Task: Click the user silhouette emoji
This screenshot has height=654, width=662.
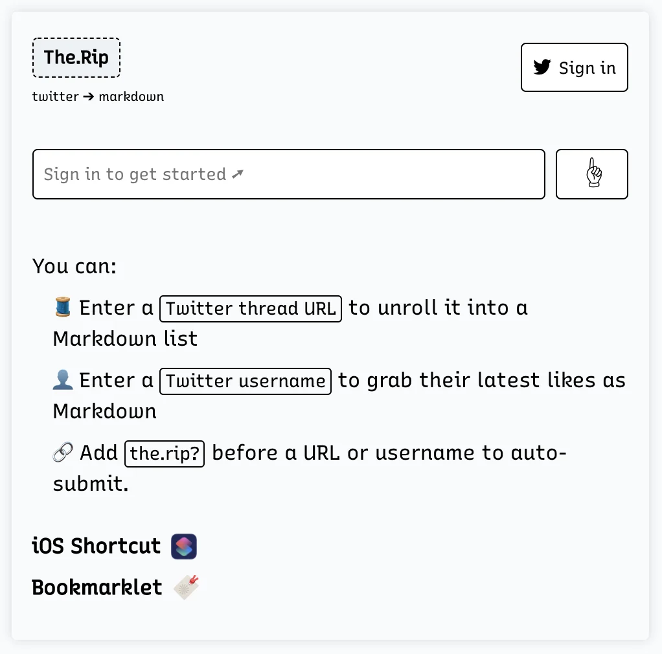Action: pos(63,380)
